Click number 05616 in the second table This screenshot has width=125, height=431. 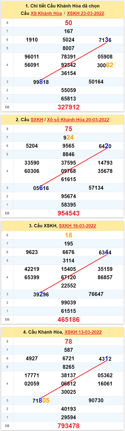point(41,188)
